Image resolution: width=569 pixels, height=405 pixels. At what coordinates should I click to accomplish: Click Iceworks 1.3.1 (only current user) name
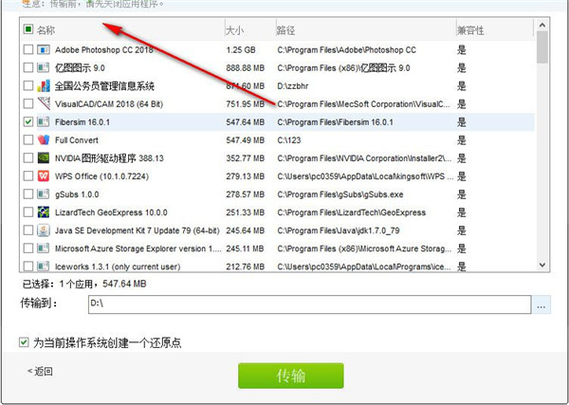[118, 267]
